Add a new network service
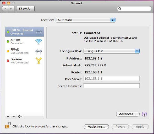154x134 pixels. point(8,116)
